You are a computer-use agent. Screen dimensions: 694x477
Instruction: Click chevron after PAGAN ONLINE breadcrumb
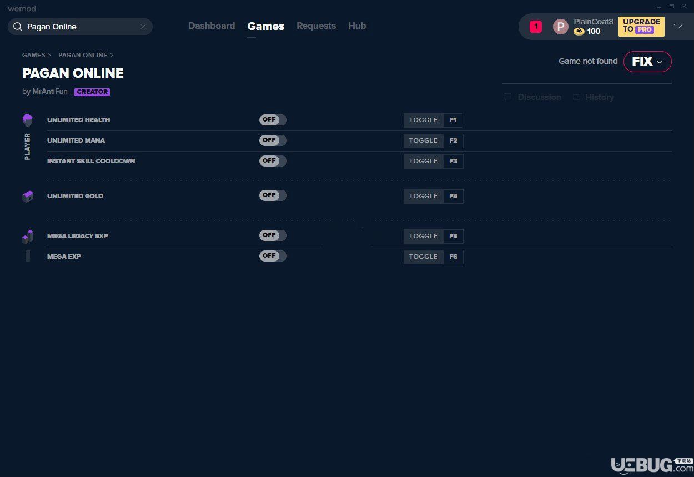(112, 56)
